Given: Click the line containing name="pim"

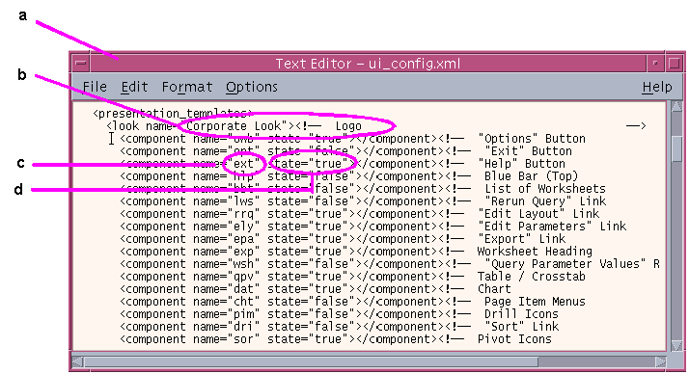Looking at the screenshot, I should [x=339, y=314].
